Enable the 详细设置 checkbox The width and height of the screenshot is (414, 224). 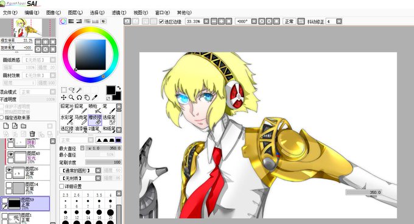61,186
